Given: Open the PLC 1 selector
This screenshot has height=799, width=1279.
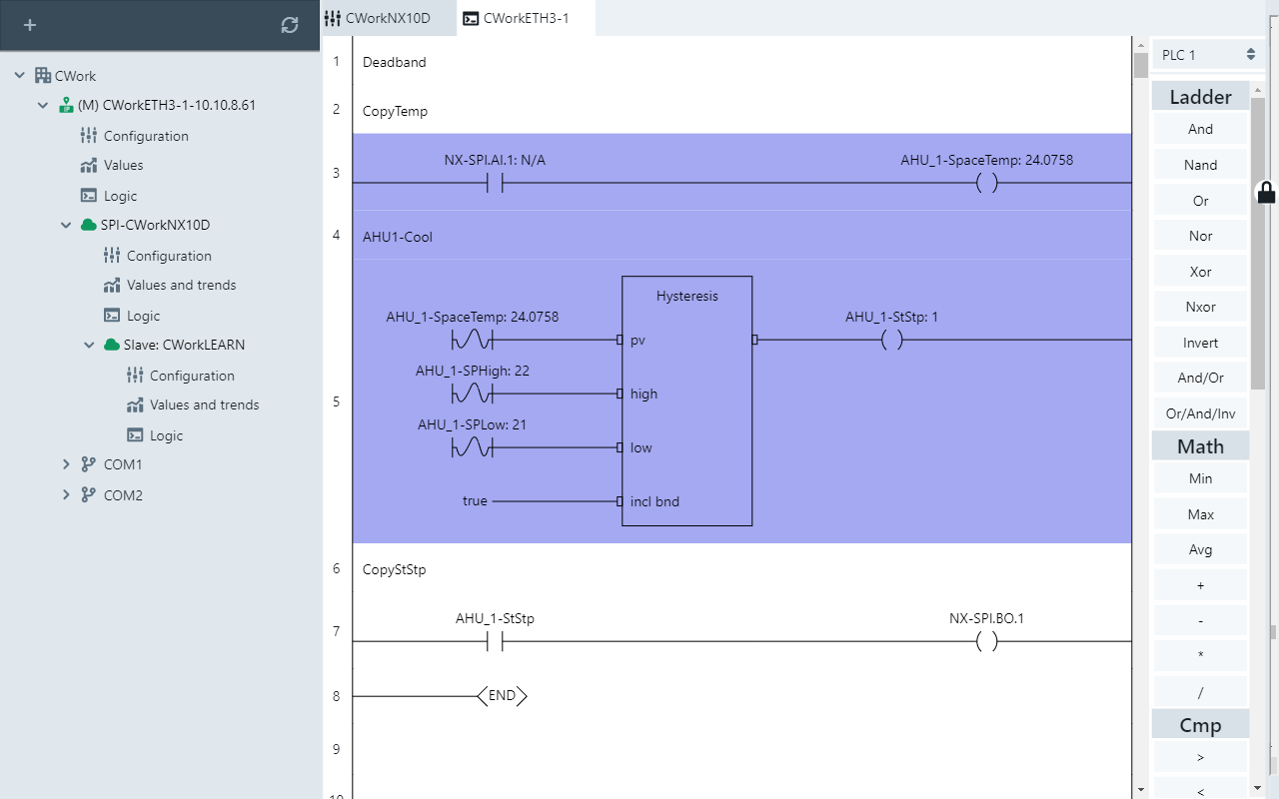Looking at the screenshot, I should 1206,55.
